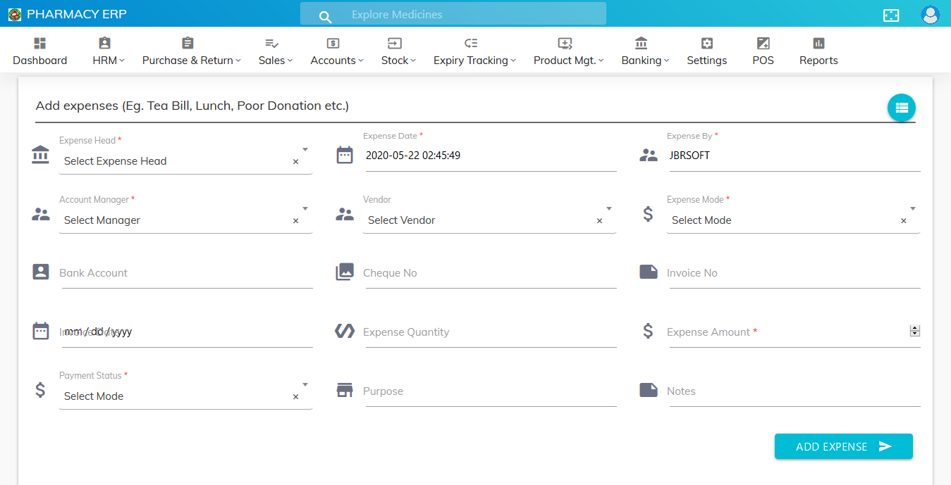Viewport: 951px width, 485px height.
Task: Open the Reports icon
Action: (818, 44)
